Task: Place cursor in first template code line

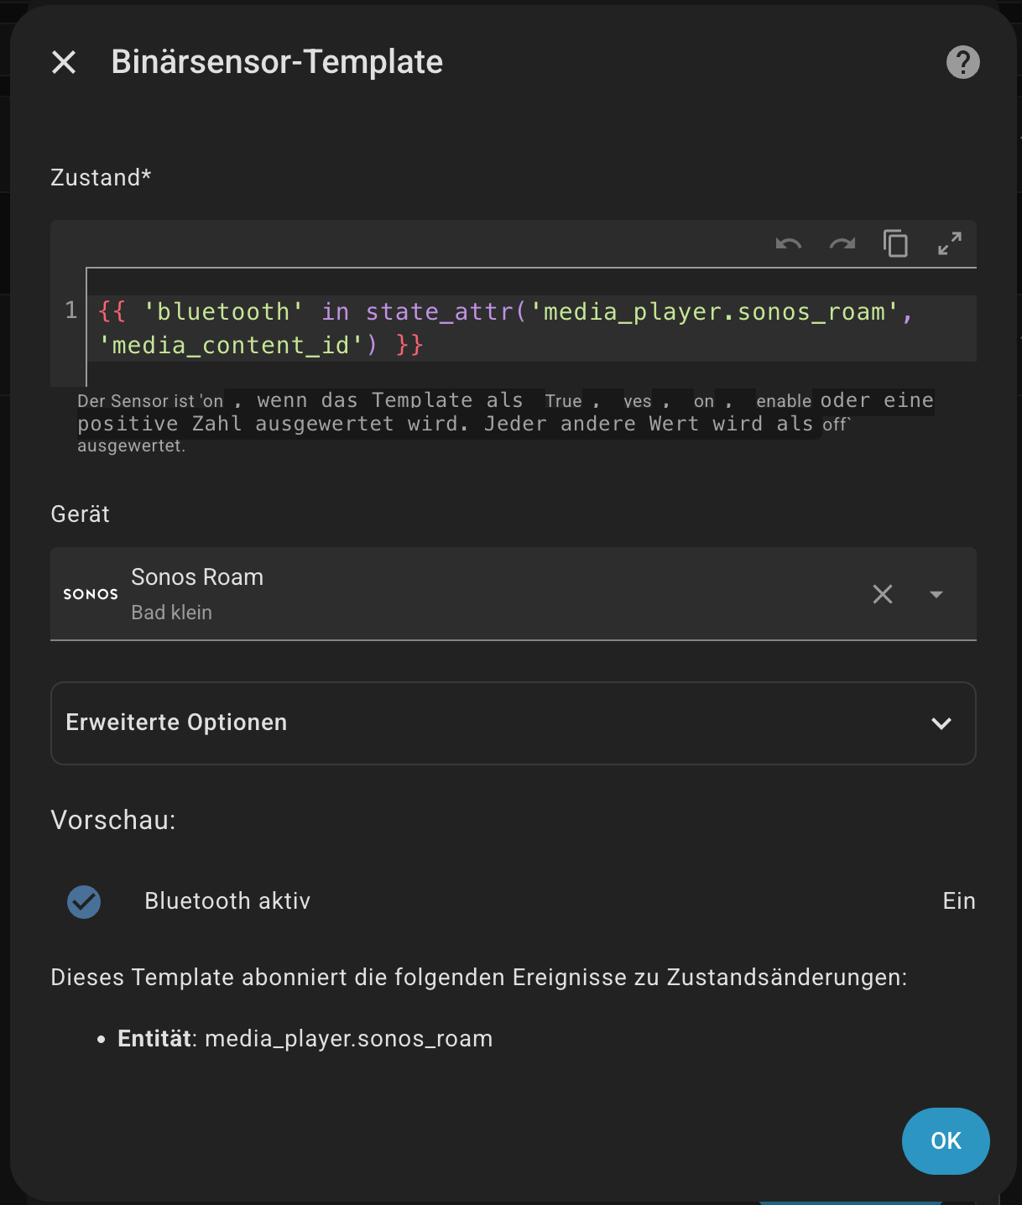Action: coord(503,312)
